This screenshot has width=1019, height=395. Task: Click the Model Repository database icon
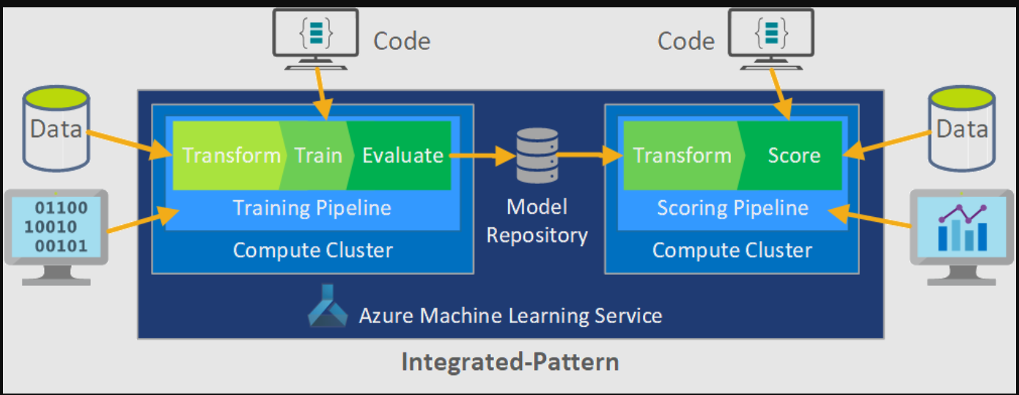[537, 155]
